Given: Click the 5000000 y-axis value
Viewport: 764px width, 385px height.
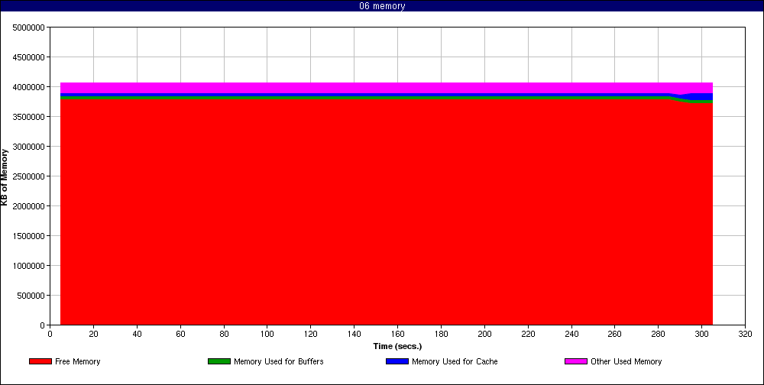Looking at the screenshot, I should [x=31, y=27].
